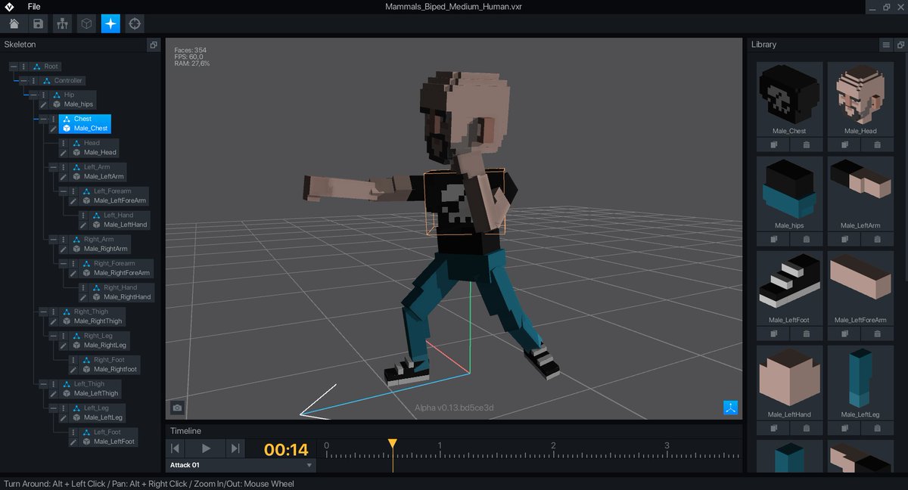The width and height of the screenshot is (908, 490).
Task: Click the Male_Rightfoot tree row
Action: (x=110, y=370)
